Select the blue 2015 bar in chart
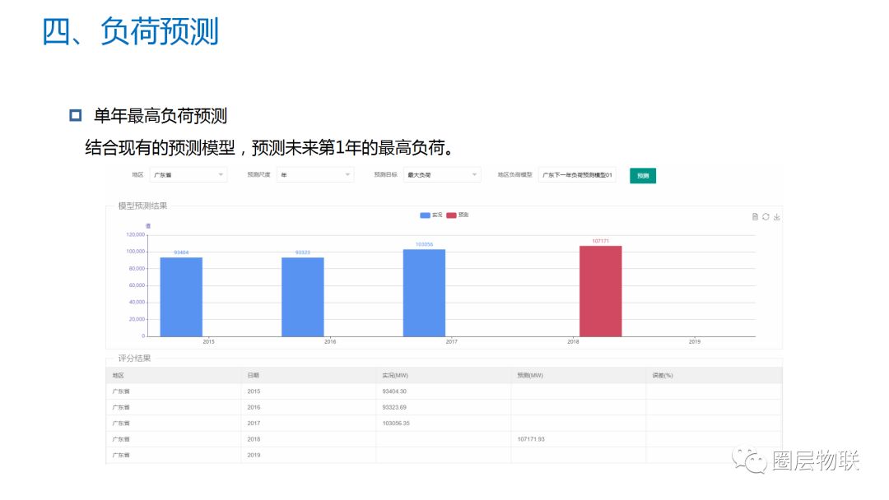The image size is (889, 500). point(181,297)
